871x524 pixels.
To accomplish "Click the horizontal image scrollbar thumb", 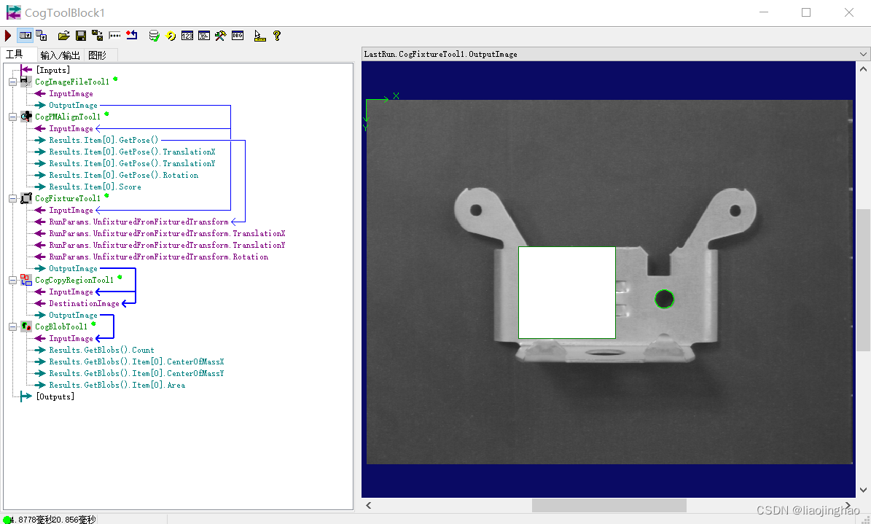I will (x=609, y=505).
